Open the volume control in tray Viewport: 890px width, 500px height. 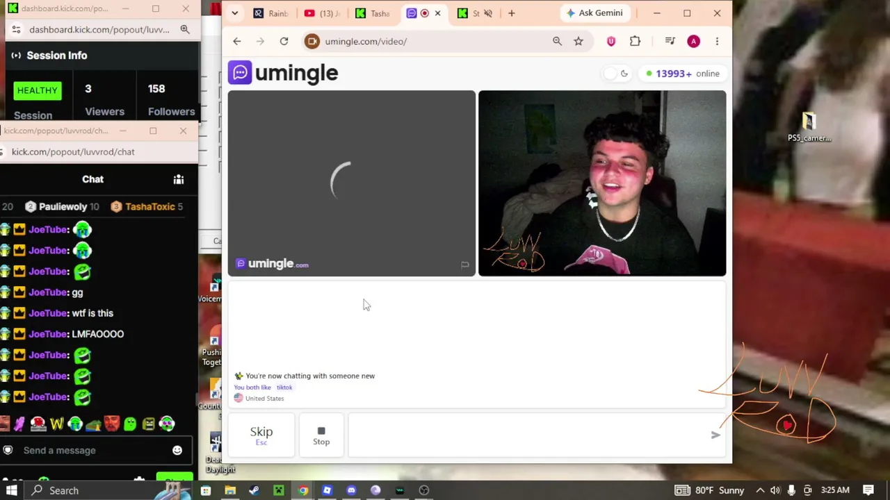[x=775, y=490]
